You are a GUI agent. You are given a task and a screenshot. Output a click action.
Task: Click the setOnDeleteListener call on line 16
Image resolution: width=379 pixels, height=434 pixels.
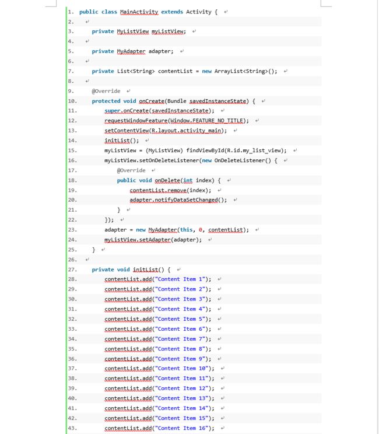click(x=191, y=160)
